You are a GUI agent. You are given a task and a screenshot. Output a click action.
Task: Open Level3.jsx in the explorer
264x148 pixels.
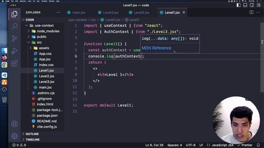[x=42, y=82]
